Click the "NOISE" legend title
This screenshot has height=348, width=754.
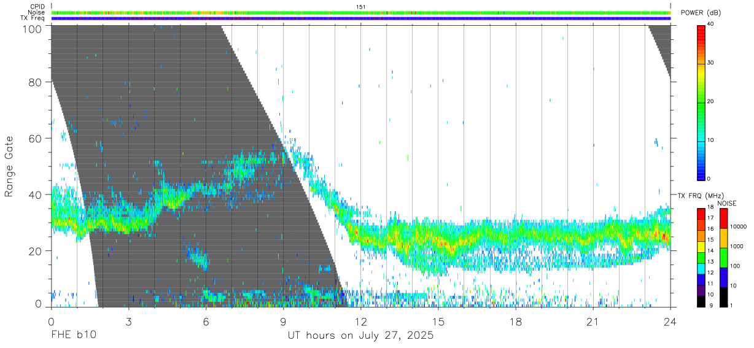coord(728,203)
